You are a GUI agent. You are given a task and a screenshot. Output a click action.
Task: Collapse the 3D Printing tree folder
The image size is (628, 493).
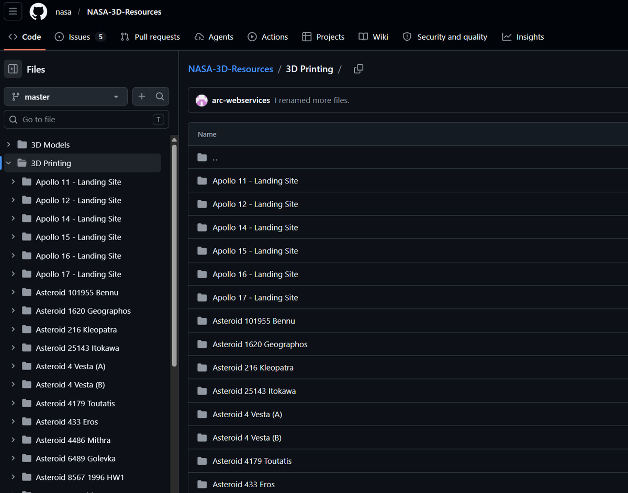point(8,163)
